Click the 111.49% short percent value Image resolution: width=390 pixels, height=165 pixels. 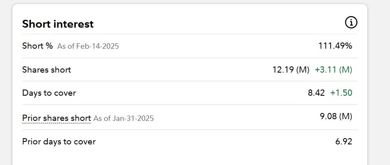point(335,46)
